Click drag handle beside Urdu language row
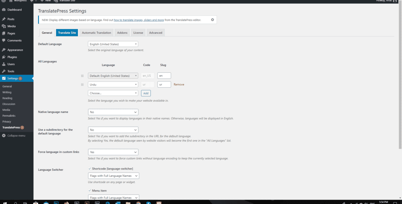The height and width of the screenshot is (204, 402). point(82,85)
